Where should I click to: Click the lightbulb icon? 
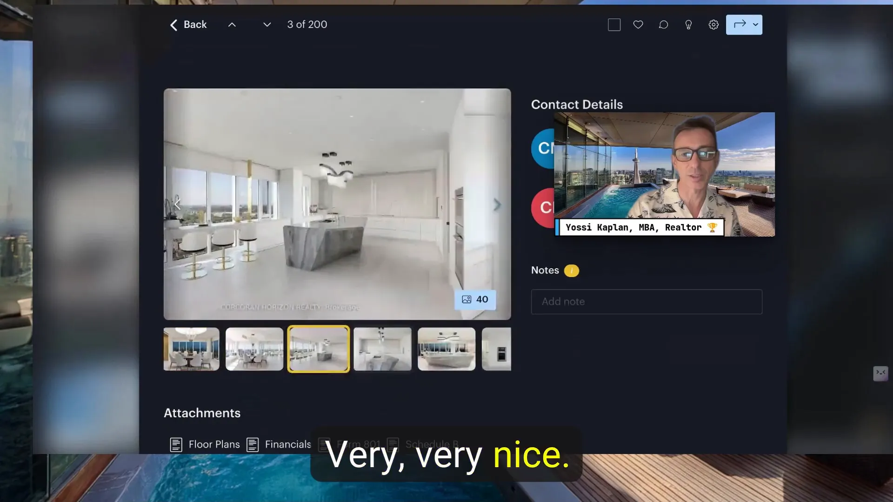tap(688, 25)
